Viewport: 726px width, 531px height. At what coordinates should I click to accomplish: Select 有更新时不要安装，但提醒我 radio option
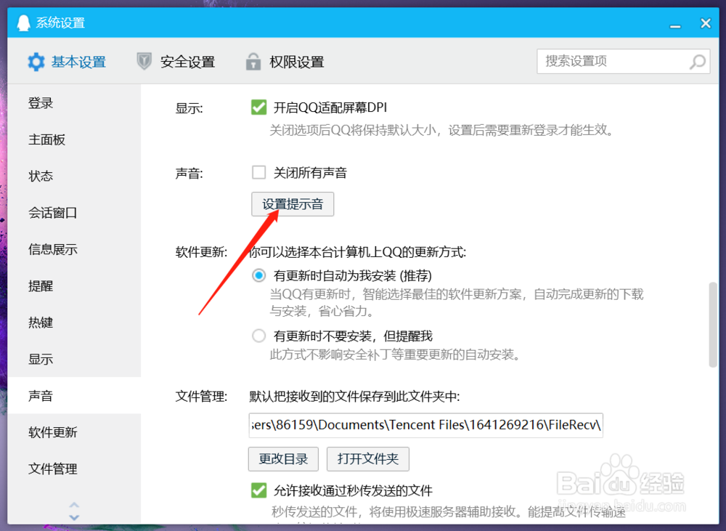[259, 336]
